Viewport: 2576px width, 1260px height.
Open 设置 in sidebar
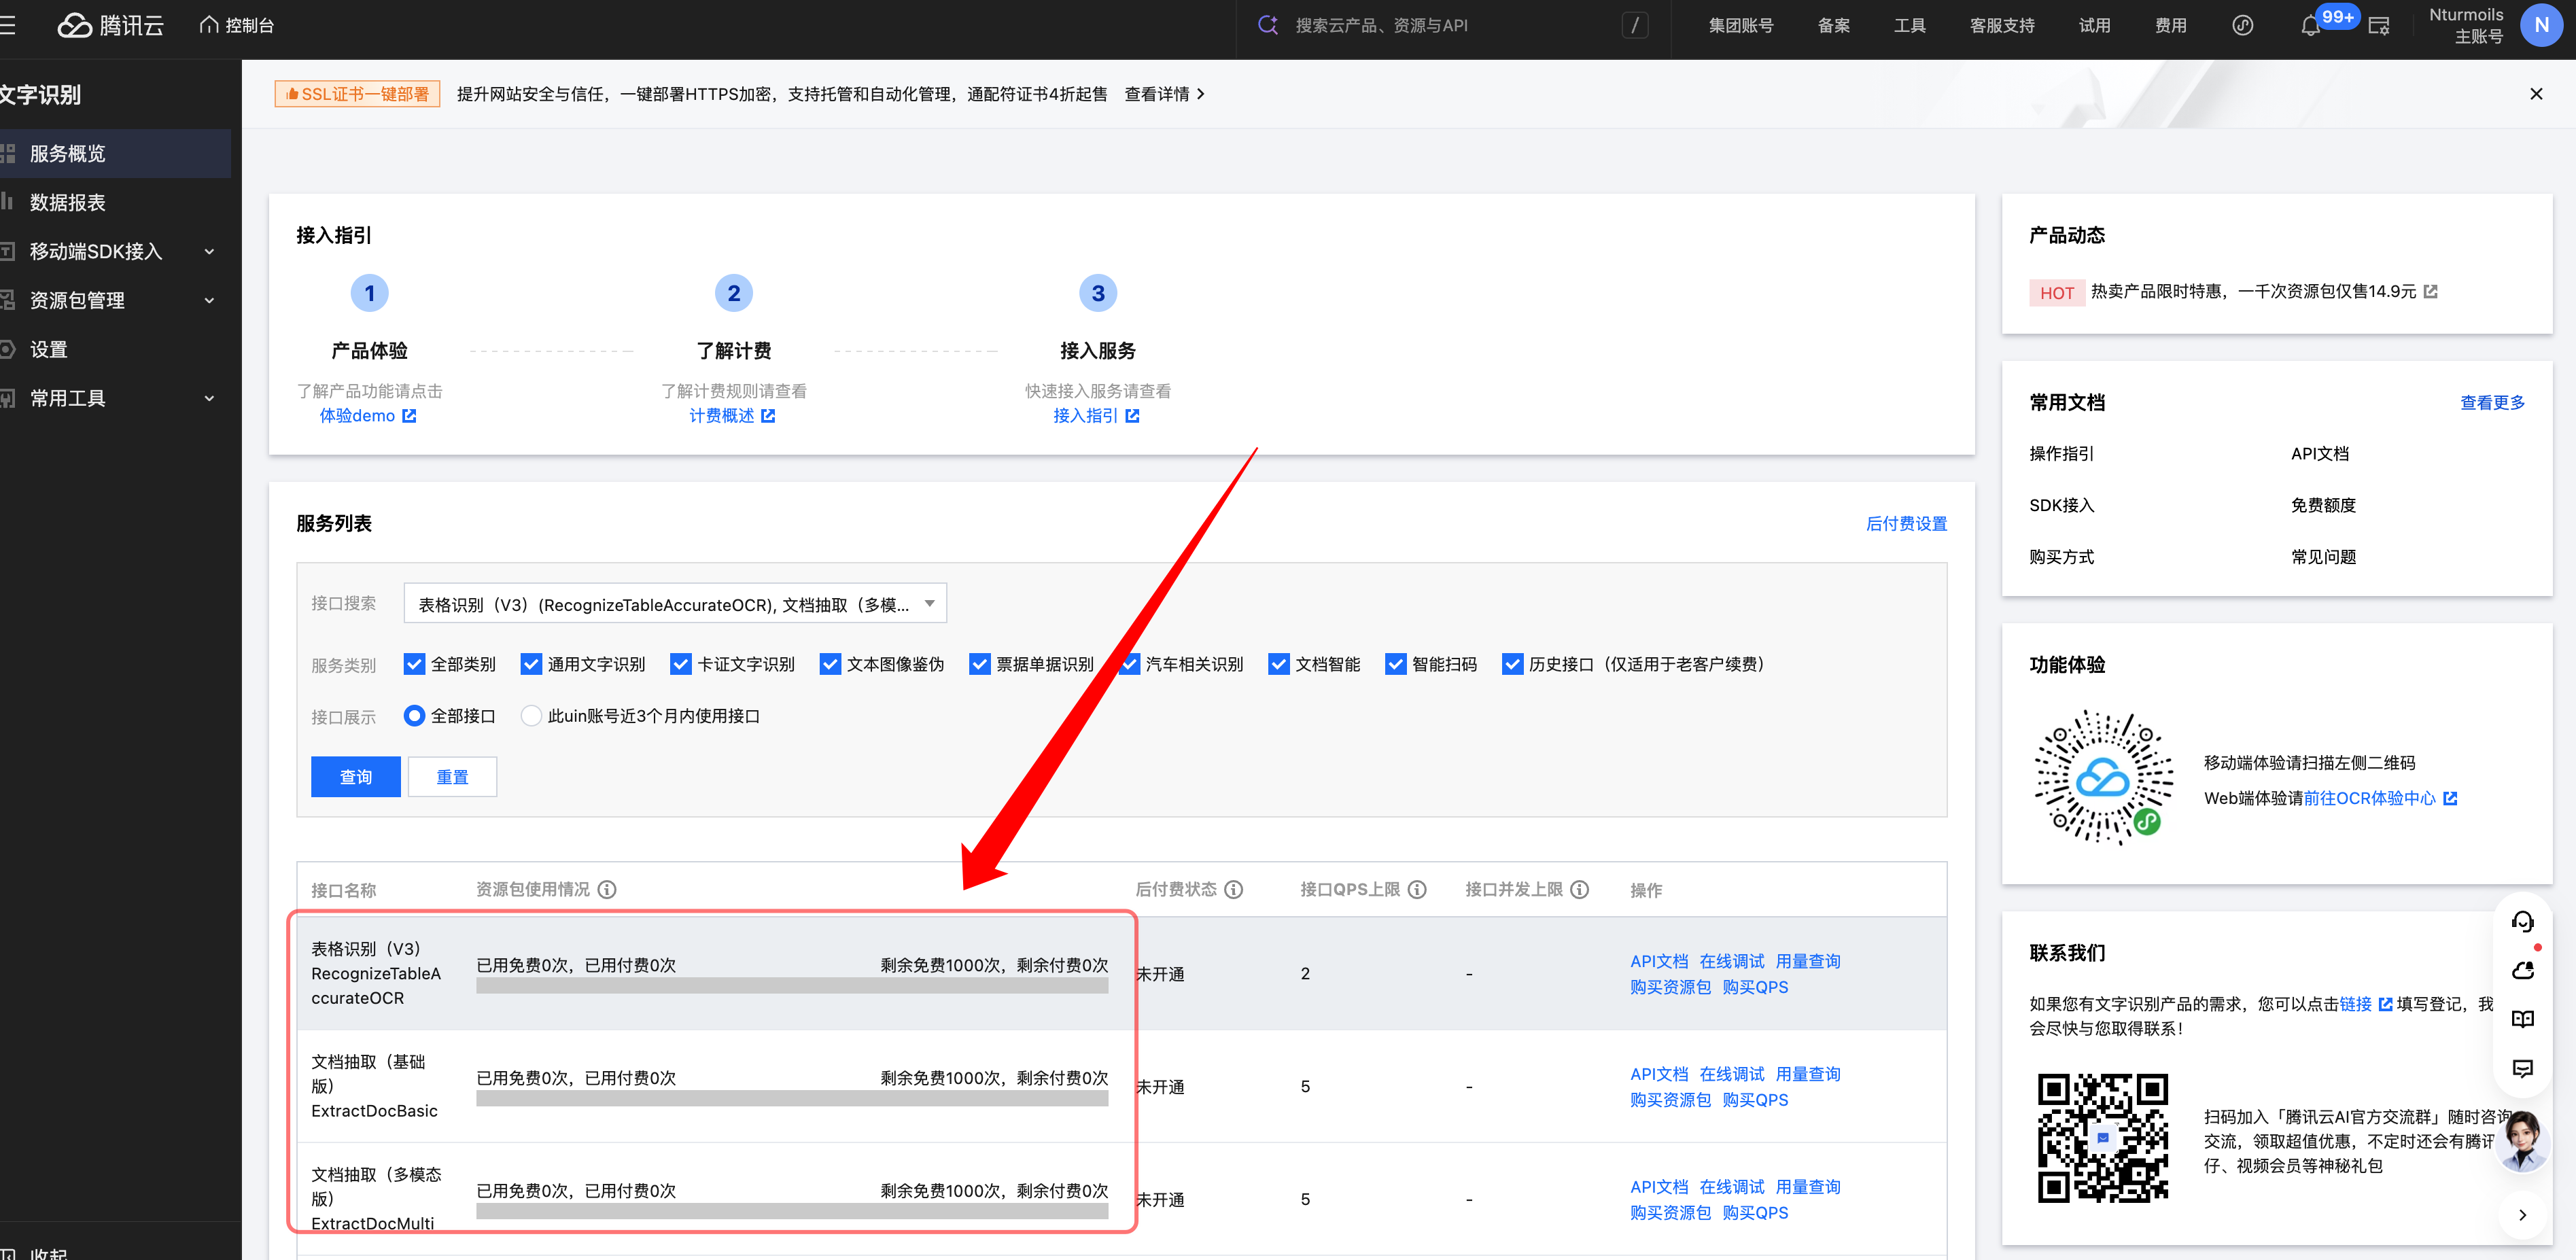(x=115, y=350)
